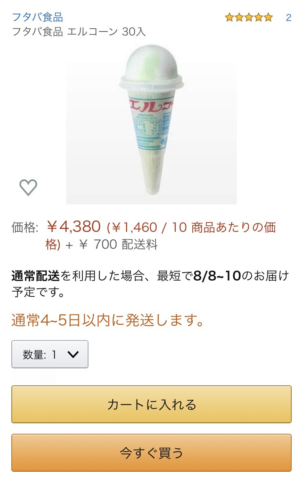Click the 8/8~10 delivery date estimate

click(217, 276)
